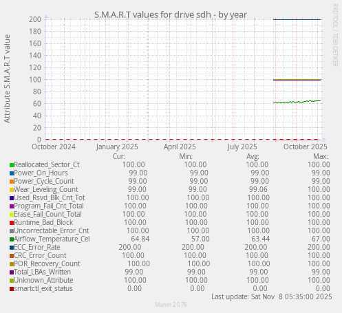Click the Avg: column header
This screenshot has width=342, height=313.
(x=253, y=157)
